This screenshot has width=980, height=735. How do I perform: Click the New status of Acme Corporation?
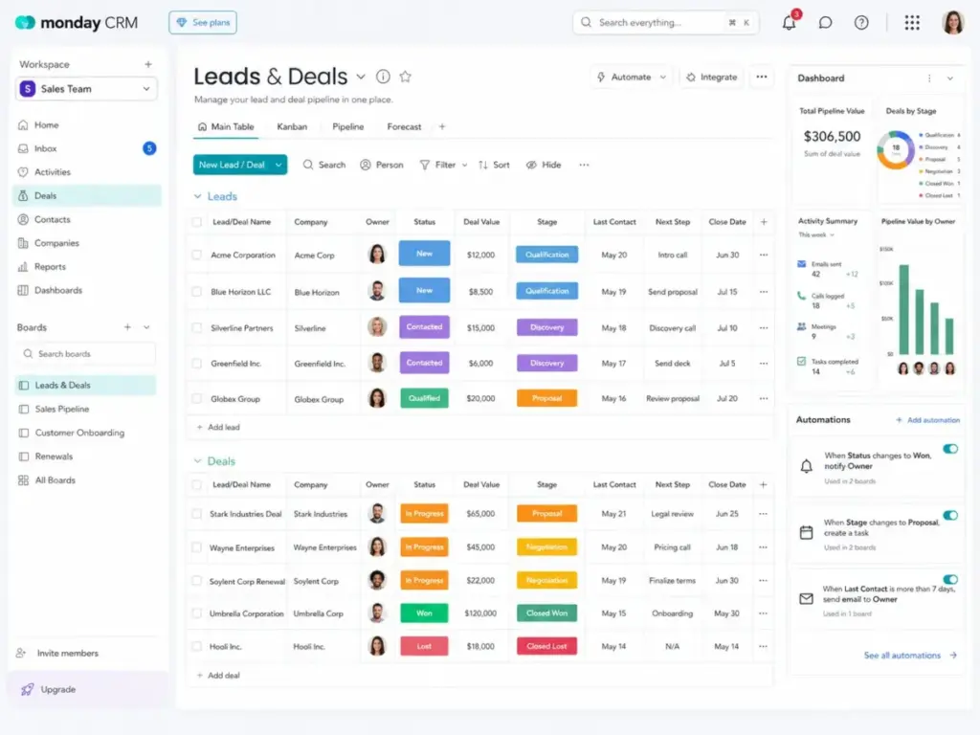tap(424, 254)
